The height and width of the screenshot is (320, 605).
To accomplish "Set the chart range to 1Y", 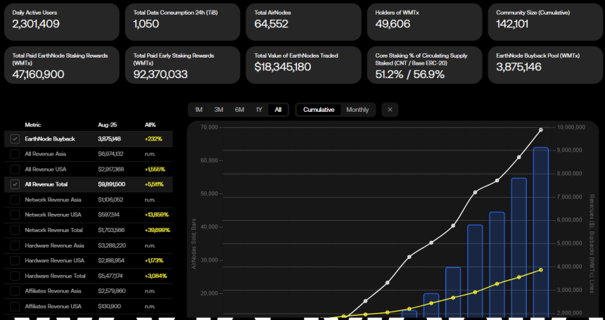I will pyautogui.click(x=259, y=110).
